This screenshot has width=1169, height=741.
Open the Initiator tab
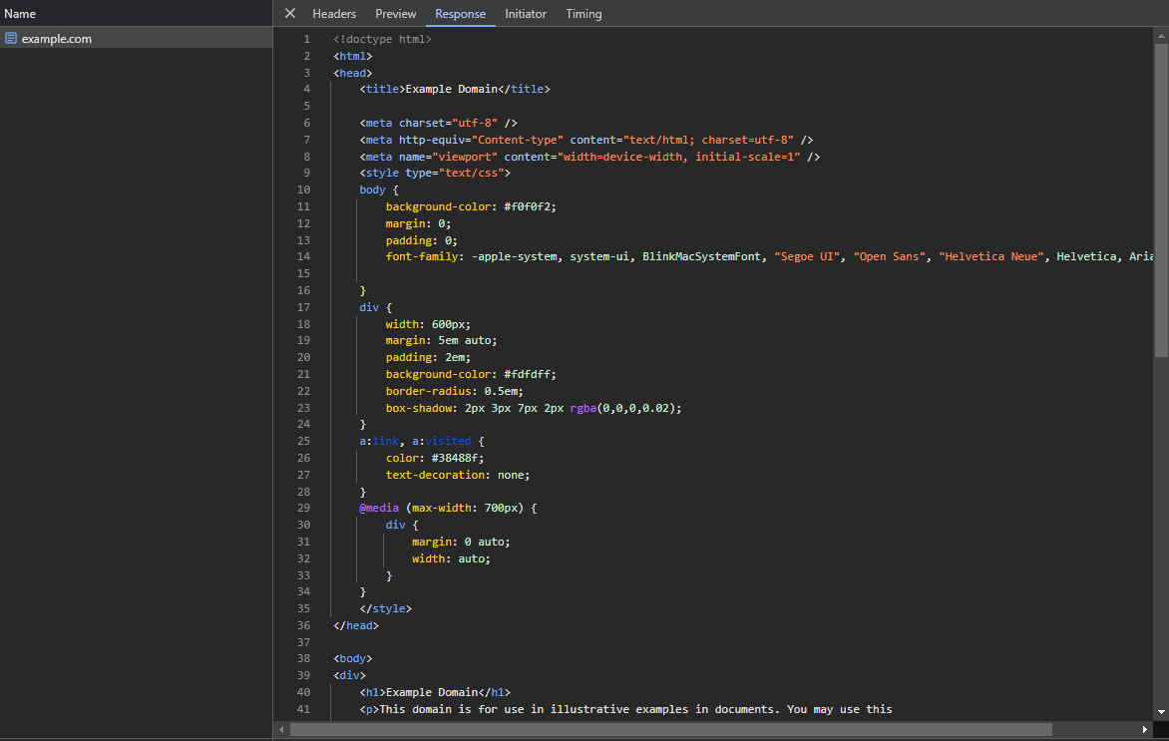pos(526,14)
